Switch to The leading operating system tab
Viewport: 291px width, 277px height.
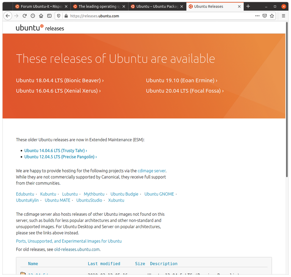coord(99,7)
